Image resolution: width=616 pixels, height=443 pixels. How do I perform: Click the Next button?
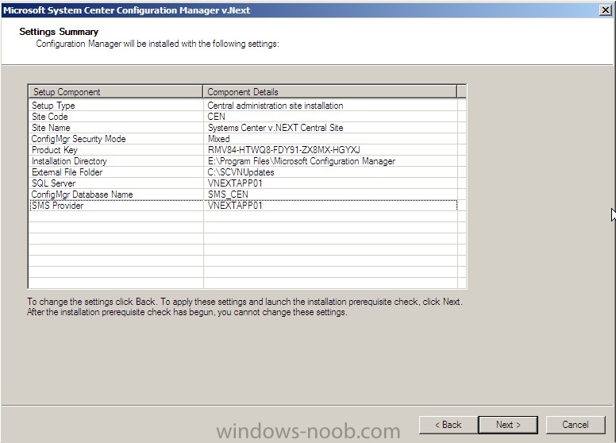pyautogui.click(x=508, y=425)
